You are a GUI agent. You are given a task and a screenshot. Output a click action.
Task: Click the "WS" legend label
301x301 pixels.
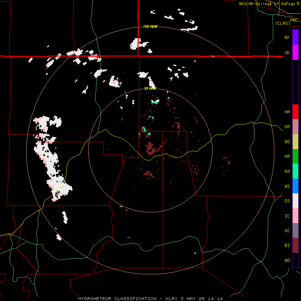point(287,186)
